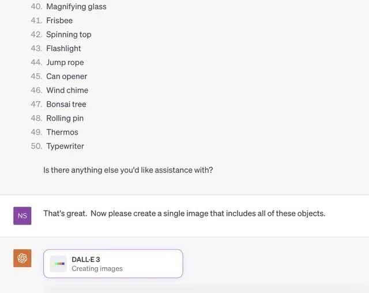Image resolution: width=369 pixels, height=293 pixels.
Task: Click the user message about single image
Action: (x=184, y=213)
